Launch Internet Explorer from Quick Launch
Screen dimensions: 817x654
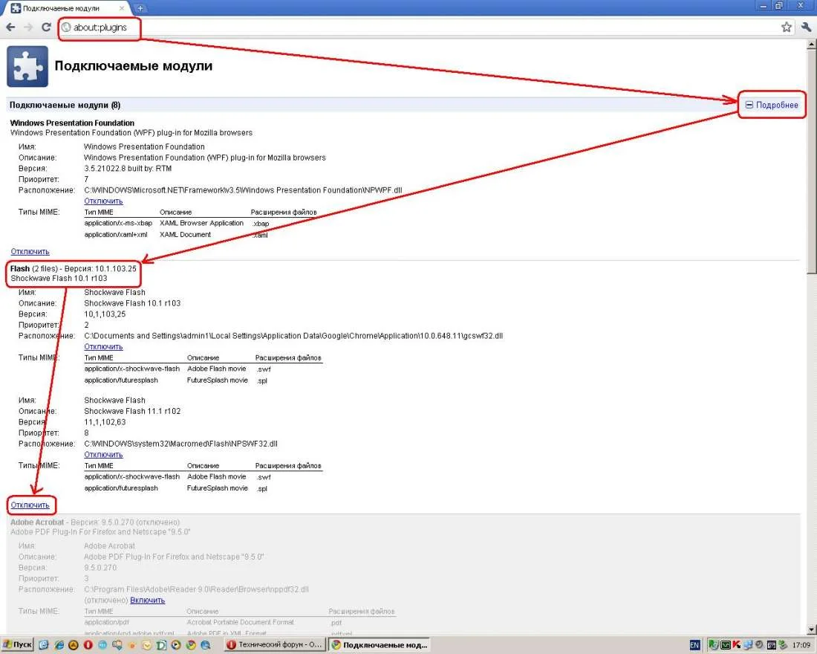click(x=59, y=645)
